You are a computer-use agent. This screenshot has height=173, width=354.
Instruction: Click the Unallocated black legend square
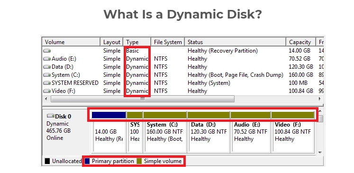click(x=47, y=161)
